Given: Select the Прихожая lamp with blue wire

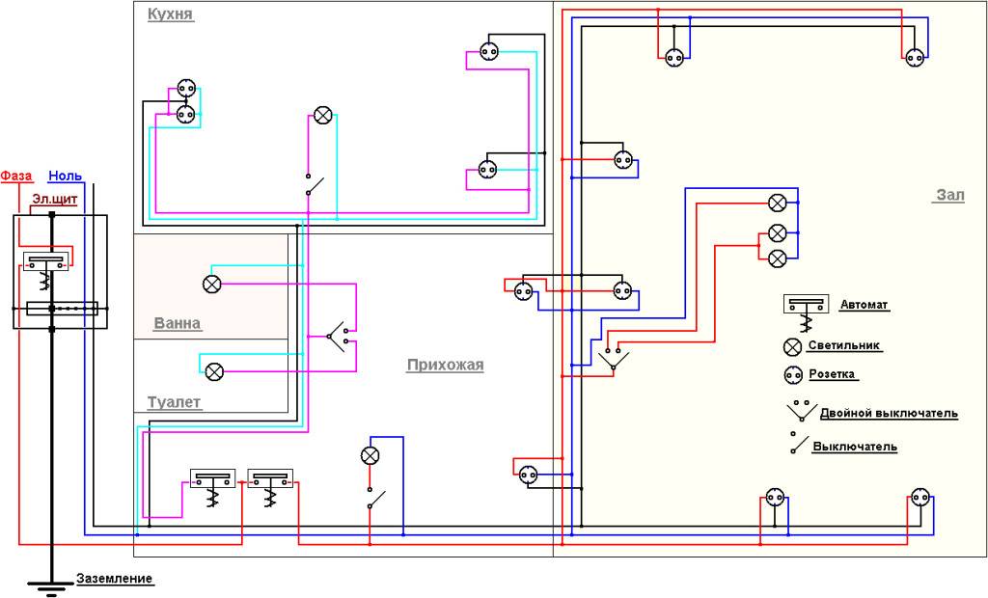Looking at the screenshot, I should point(369,455).
